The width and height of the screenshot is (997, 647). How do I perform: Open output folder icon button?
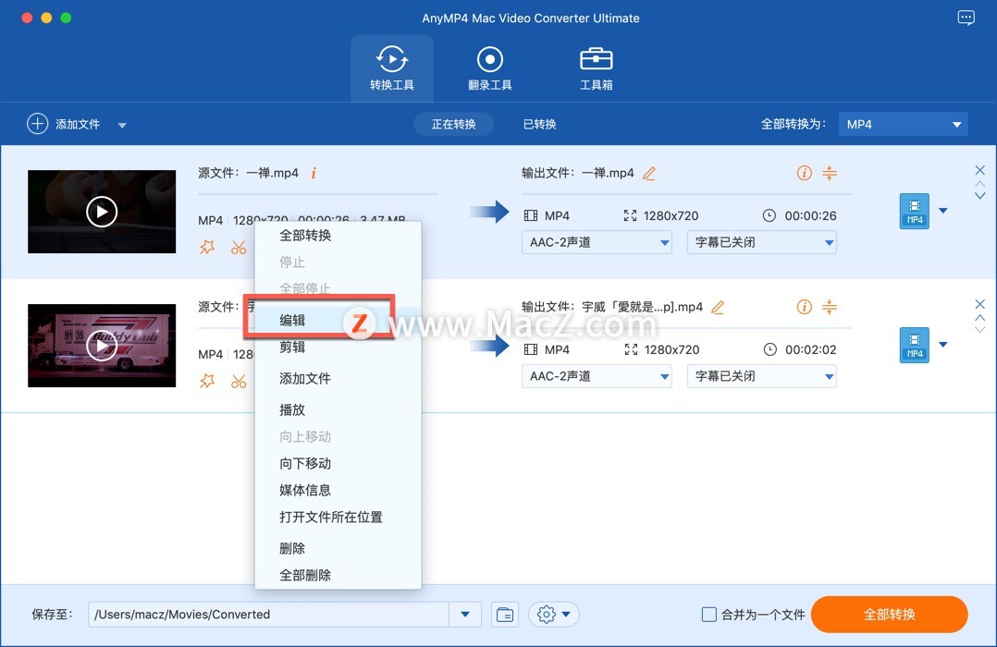coord(505,615)
